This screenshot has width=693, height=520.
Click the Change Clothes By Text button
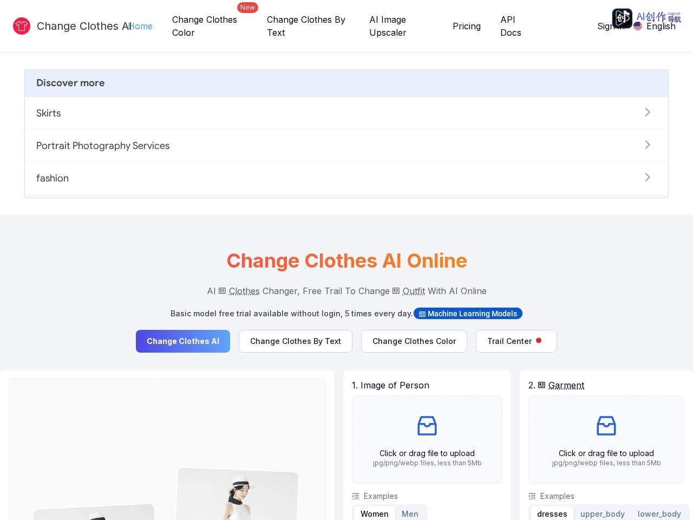pyautogui.click(x=296, y=341)
